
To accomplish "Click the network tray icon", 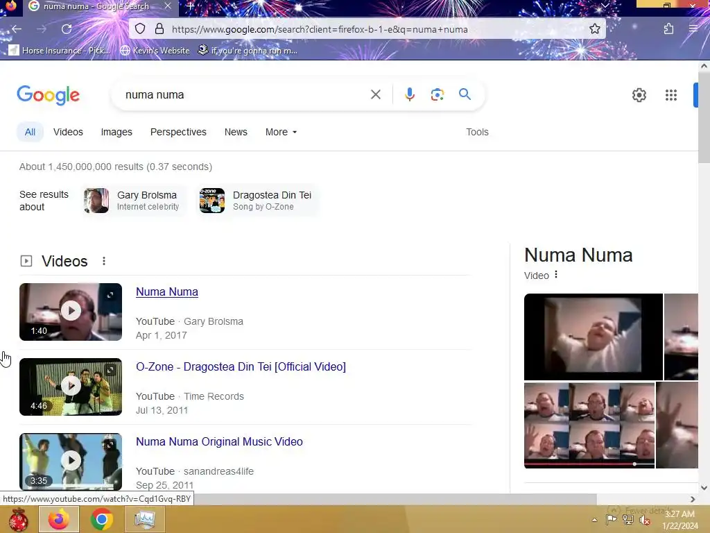I will (628, 520).
